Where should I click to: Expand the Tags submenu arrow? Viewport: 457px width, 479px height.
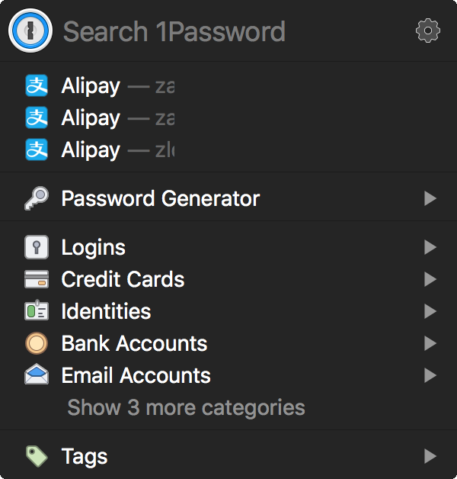[430, 456]
